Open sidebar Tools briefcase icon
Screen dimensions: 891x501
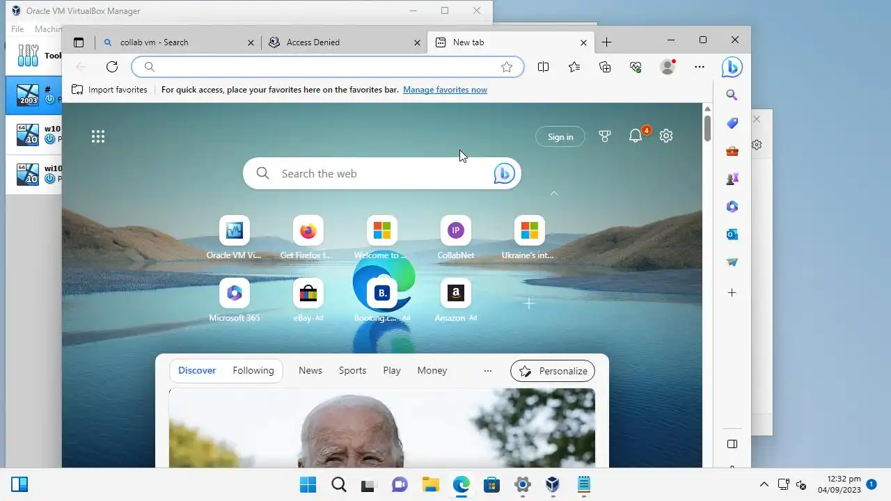click(732, 151)
